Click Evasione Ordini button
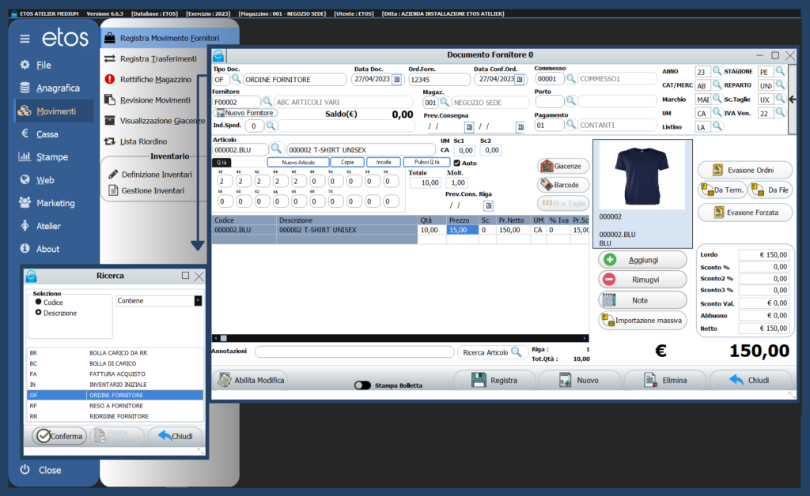Viewport: 810px width, 496px height. 744,170
